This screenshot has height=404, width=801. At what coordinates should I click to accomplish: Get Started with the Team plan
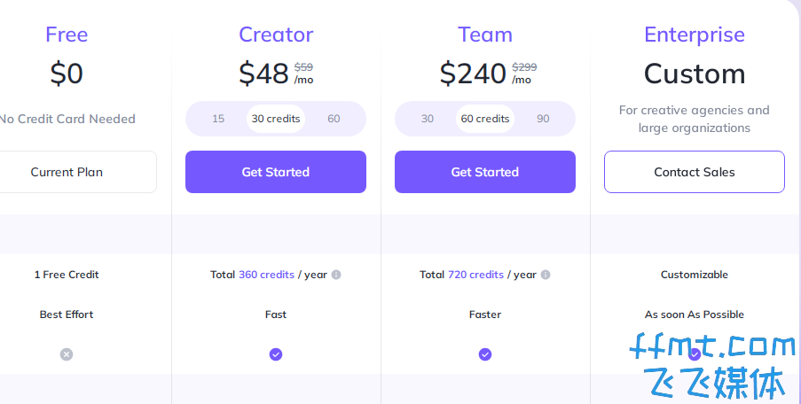[485, 172]
